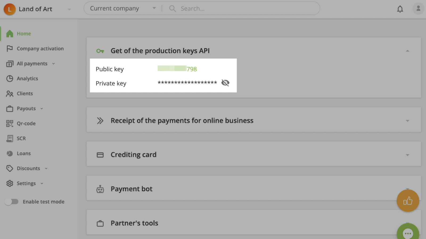The image size is (426, 239).
Task: Select Analytics in the sidebar menu
Action: 27,79
